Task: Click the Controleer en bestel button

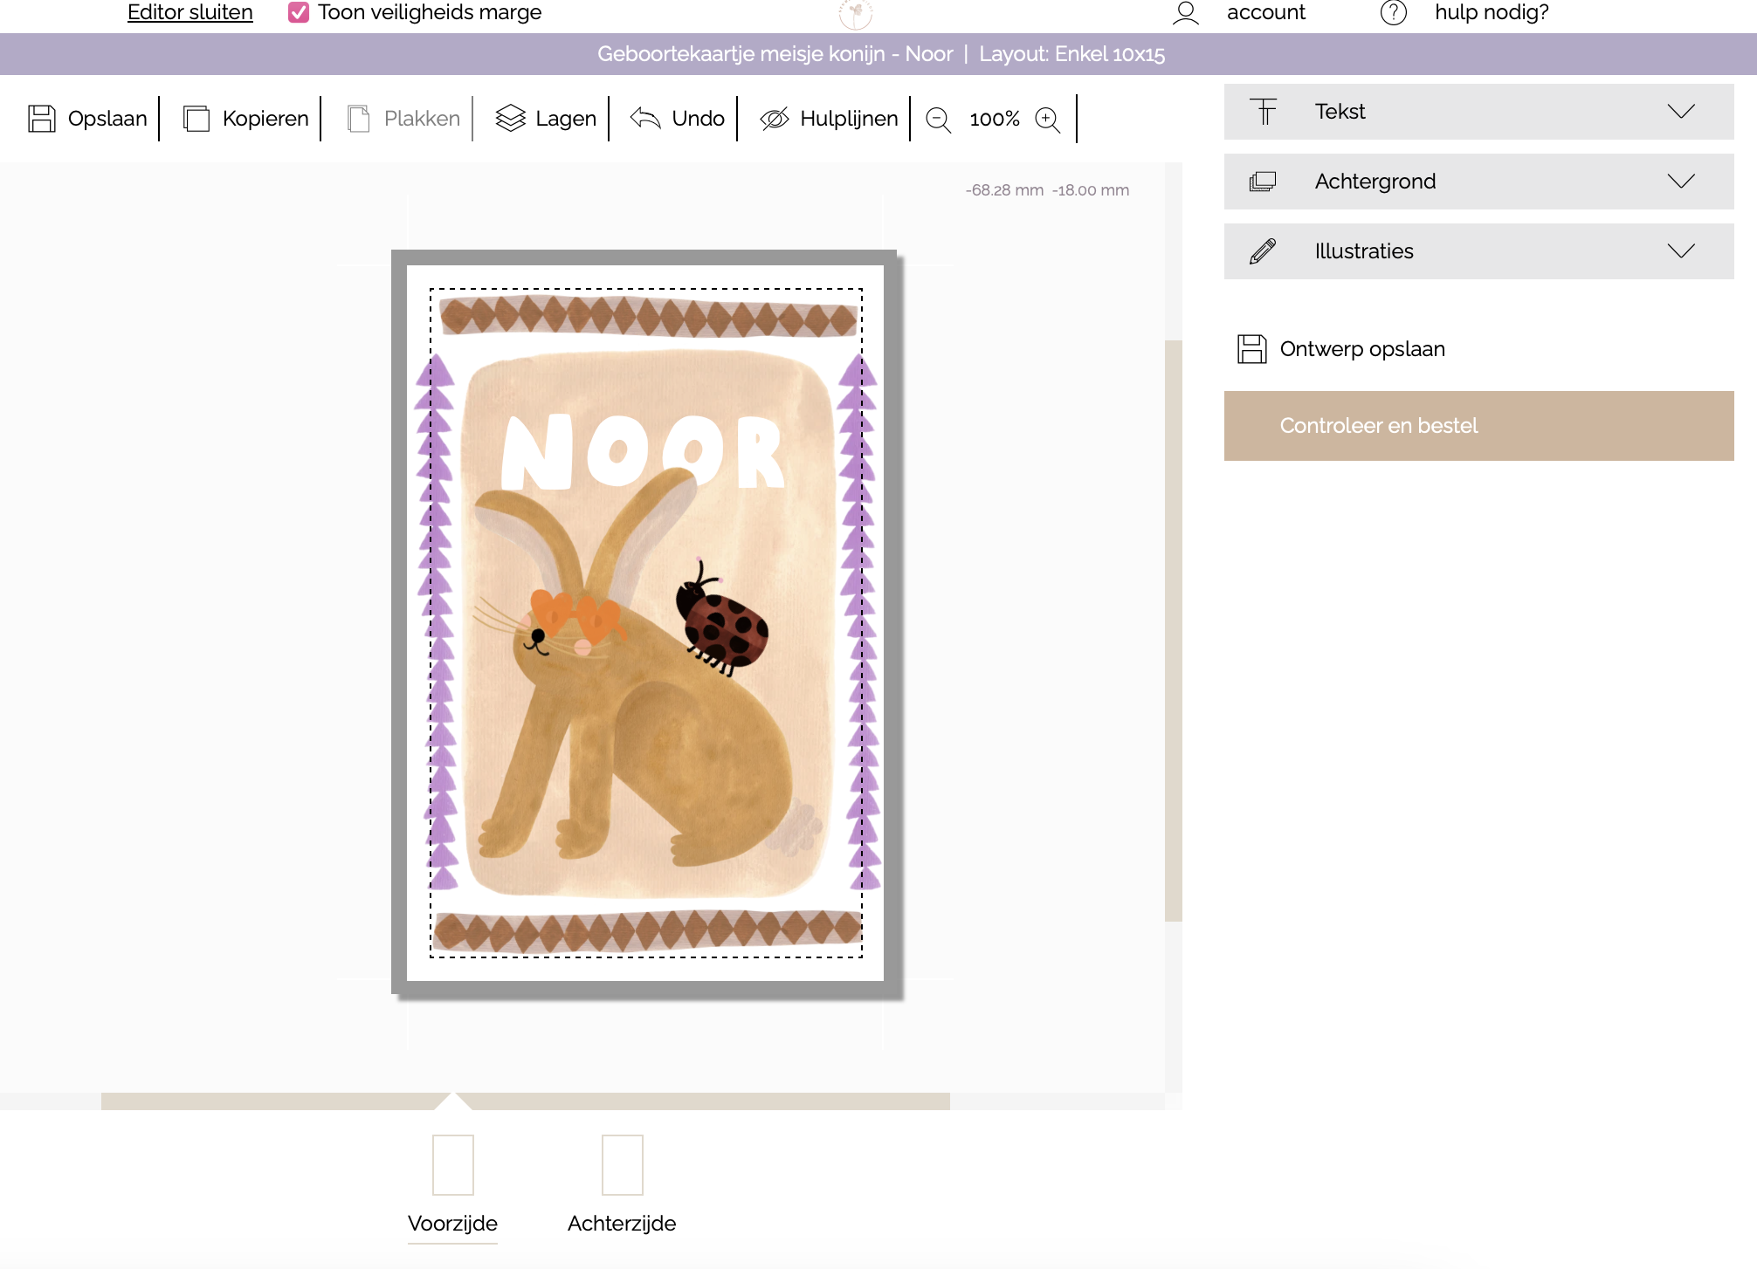Action: click(1478, 426)
